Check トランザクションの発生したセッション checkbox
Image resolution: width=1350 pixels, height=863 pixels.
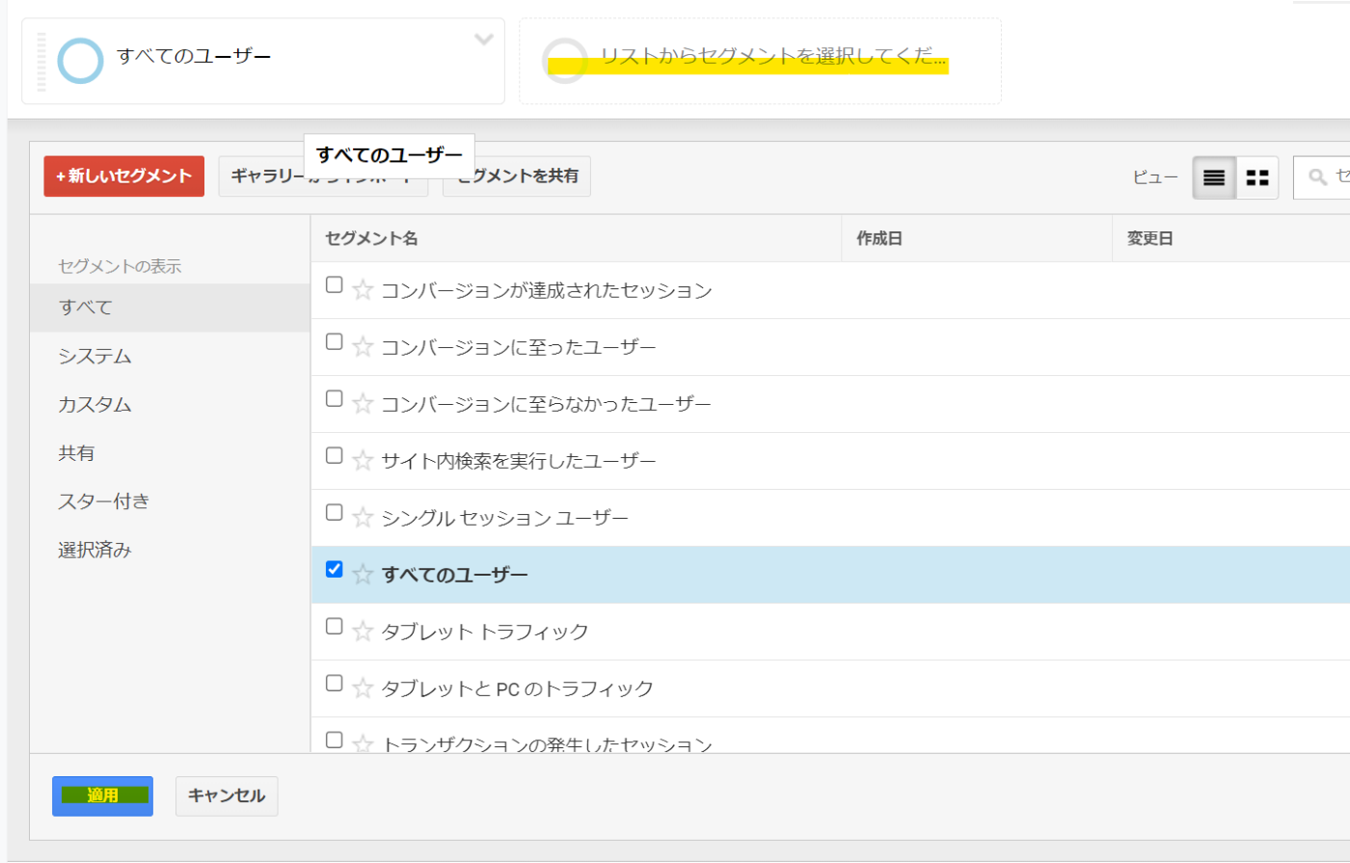click(x=335, y=740)
